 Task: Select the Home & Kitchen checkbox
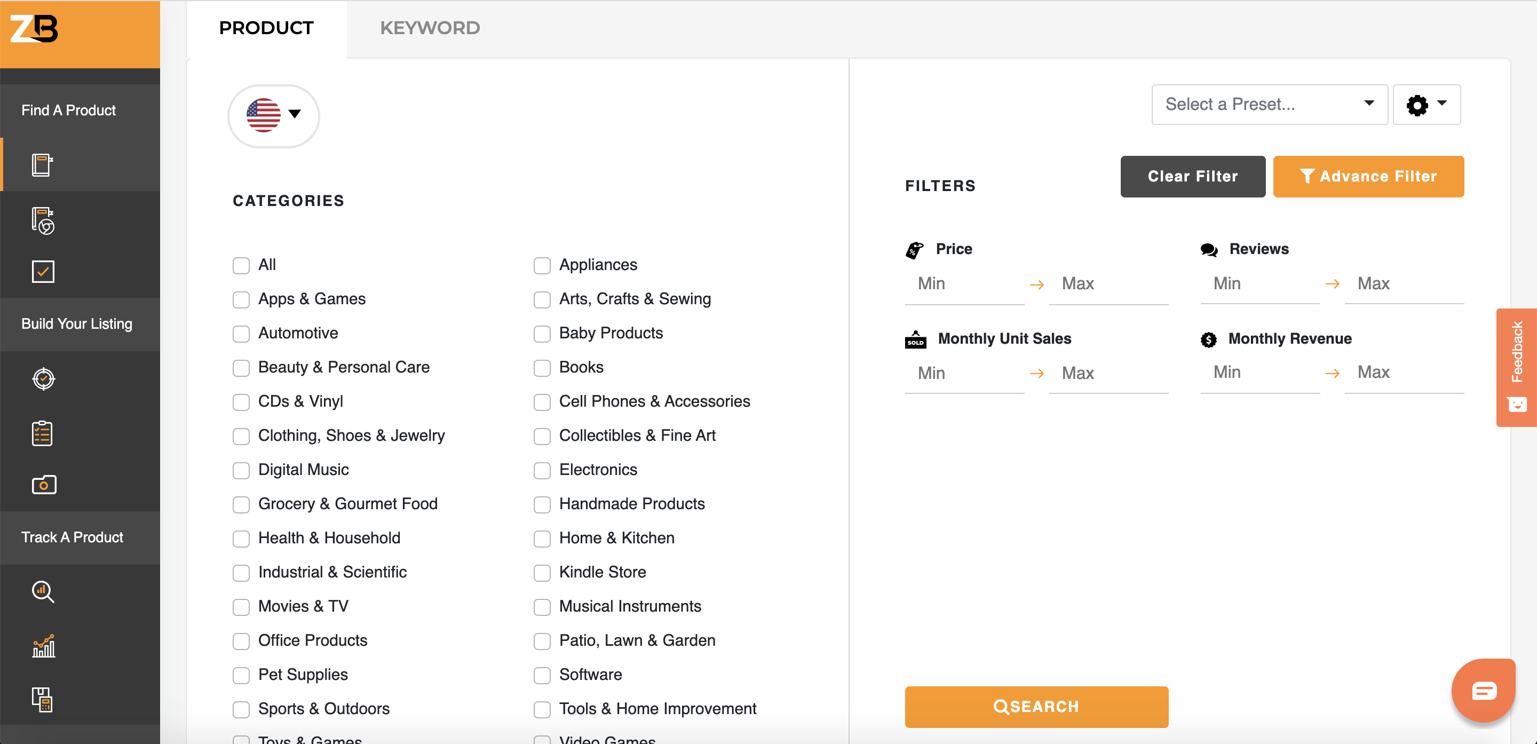pyautogui.click(x=542, y=538)
